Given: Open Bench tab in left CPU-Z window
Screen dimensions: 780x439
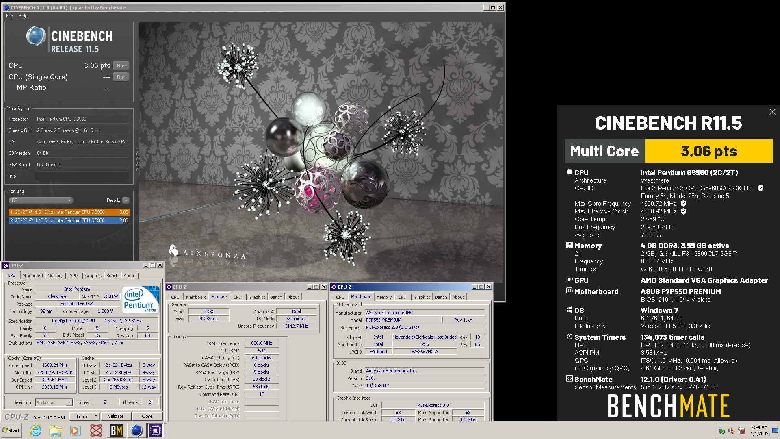Looking at the screenshot, I should tap(113, 276).
